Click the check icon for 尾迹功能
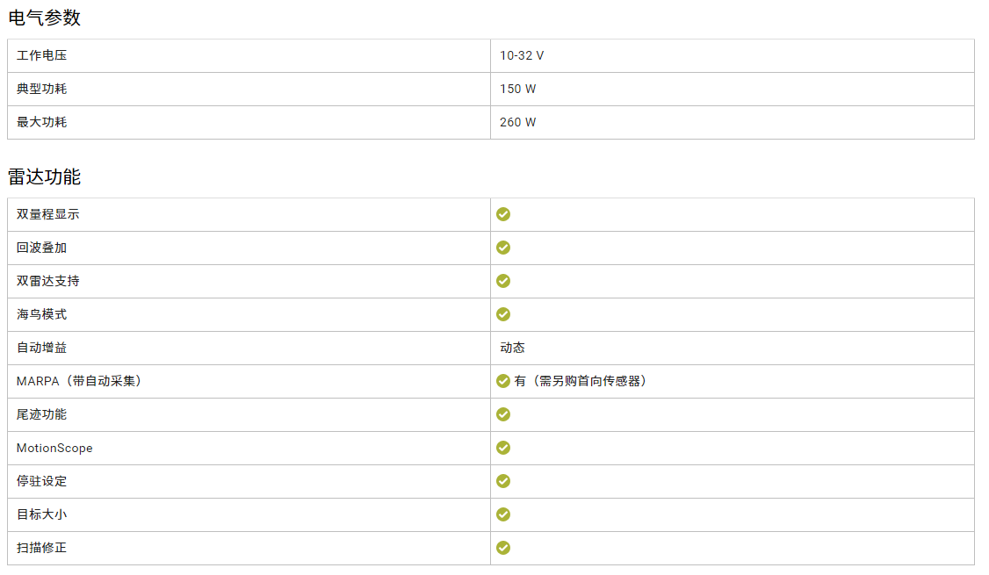The width and height of the screenshot is (989, 575). pos(503,414)
